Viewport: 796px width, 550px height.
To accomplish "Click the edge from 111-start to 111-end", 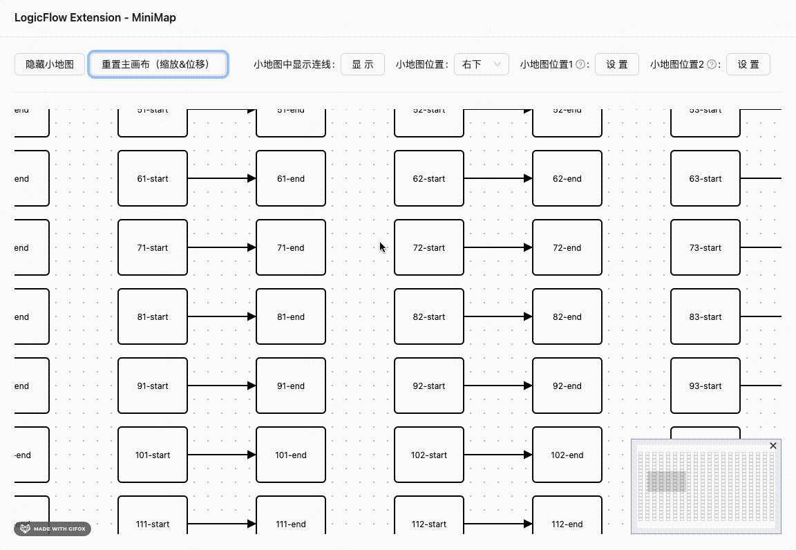I will pos(222,524).
